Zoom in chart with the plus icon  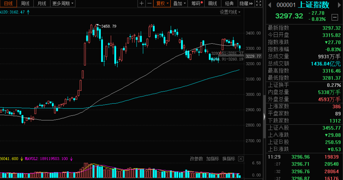tap(142, 3)
